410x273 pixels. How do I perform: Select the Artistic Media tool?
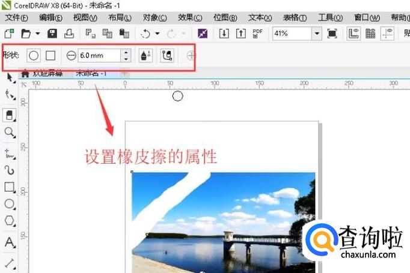10,170
